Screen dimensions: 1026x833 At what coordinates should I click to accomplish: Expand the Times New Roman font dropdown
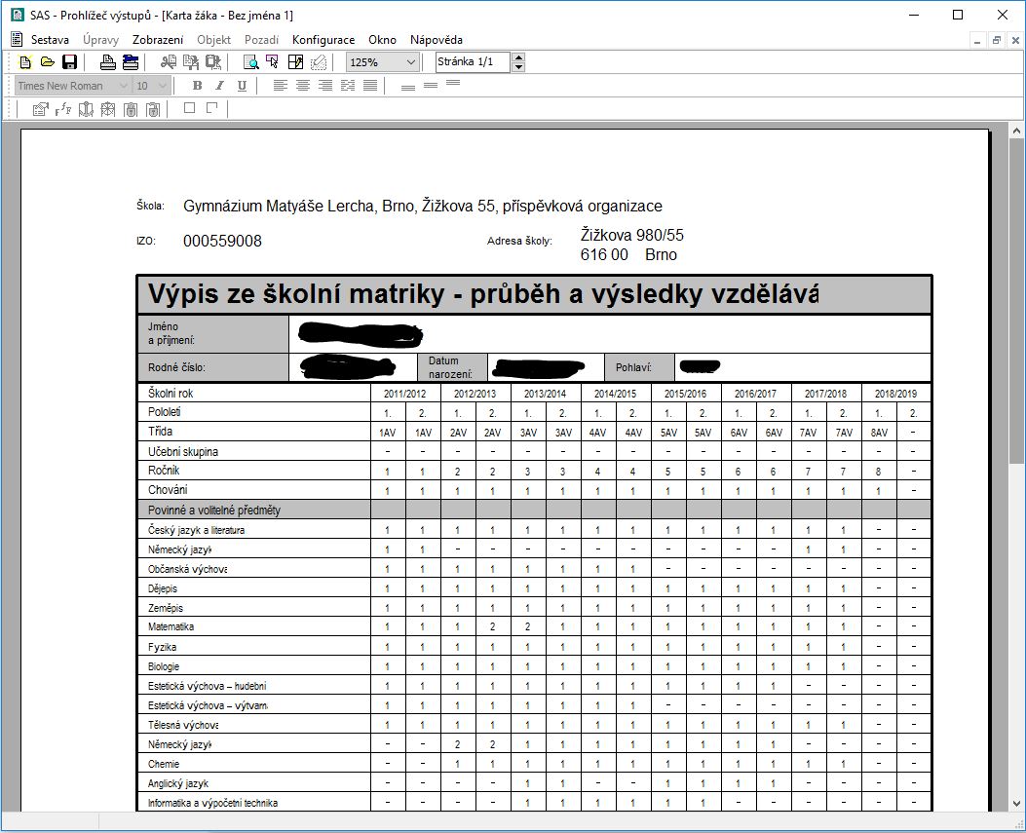tap(123, 86)
